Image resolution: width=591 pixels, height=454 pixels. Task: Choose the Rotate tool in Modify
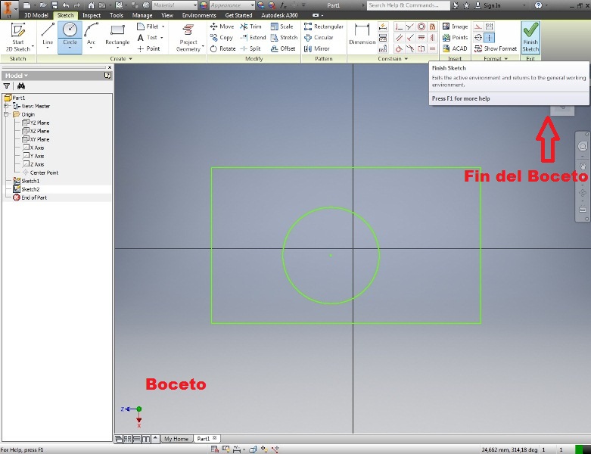222,48
